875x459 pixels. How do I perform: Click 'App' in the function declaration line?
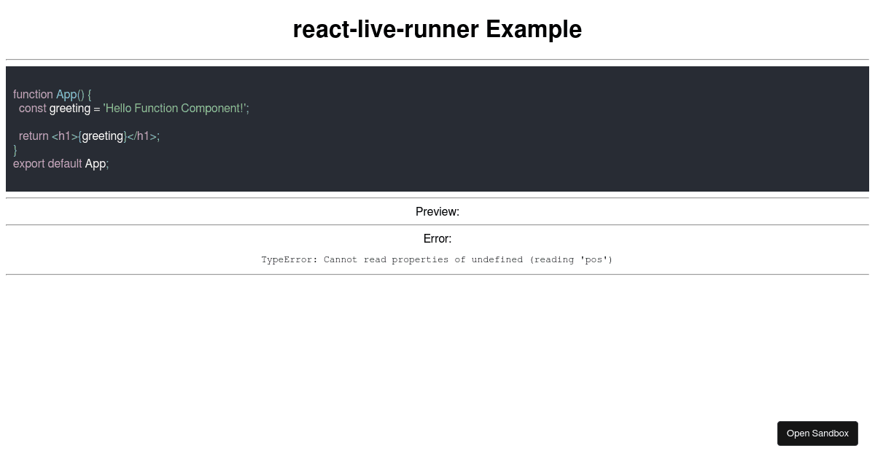point(66,95)
